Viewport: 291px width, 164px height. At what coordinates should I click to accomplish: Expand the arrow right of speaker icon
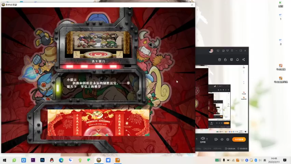tap(207, 139)
